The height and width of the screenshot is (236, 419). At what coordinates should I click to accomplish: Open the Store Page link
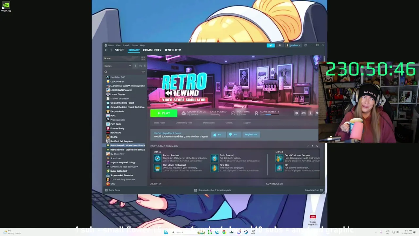click(x=159, y=123)
